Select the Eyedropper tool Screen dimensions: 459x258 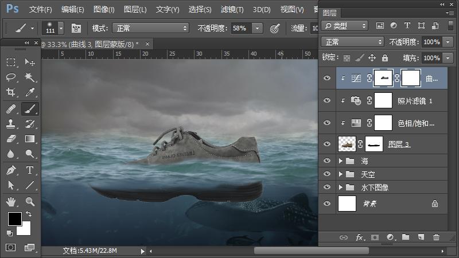[x=30, y=92]
